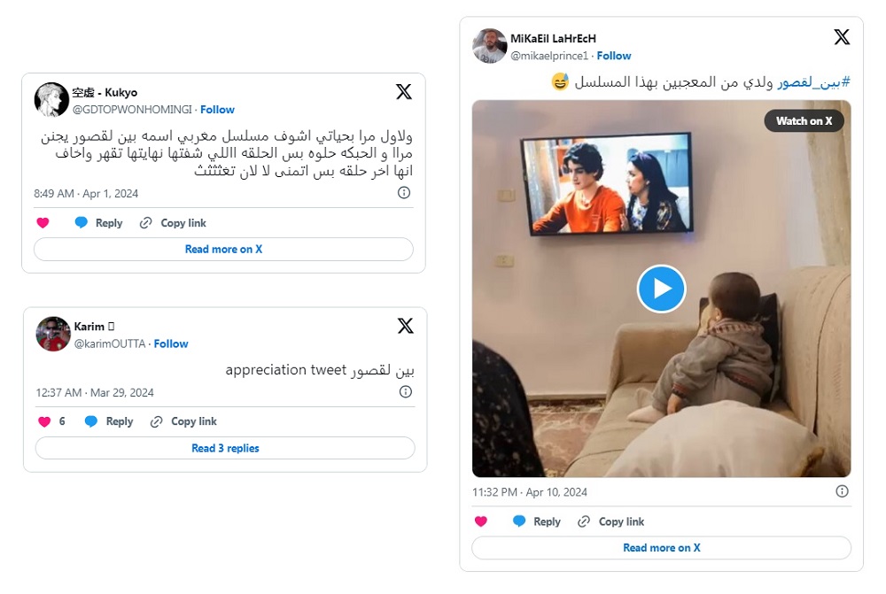Play the embedded TV video

click(x=661, y=289)
